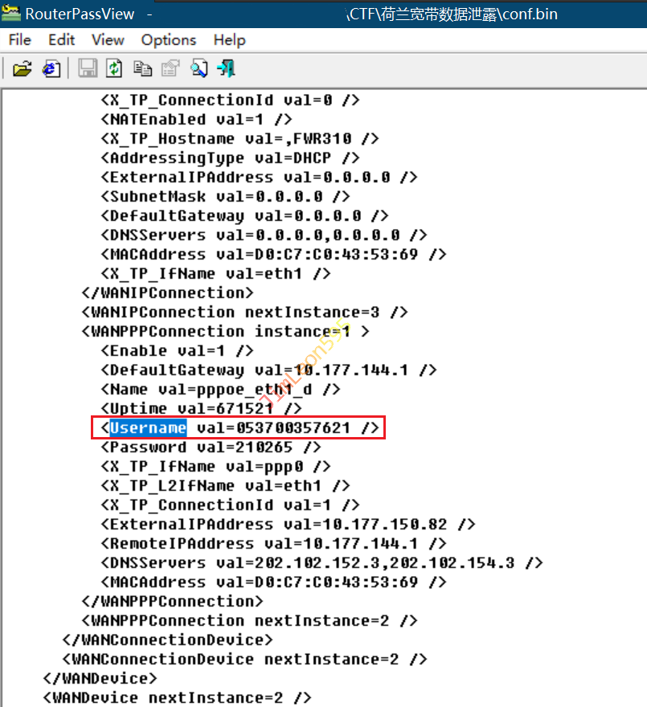This screenshot has width=647, height=707.
Task: Click the HTML report icon in toolbar
Action: click(52, 69)
